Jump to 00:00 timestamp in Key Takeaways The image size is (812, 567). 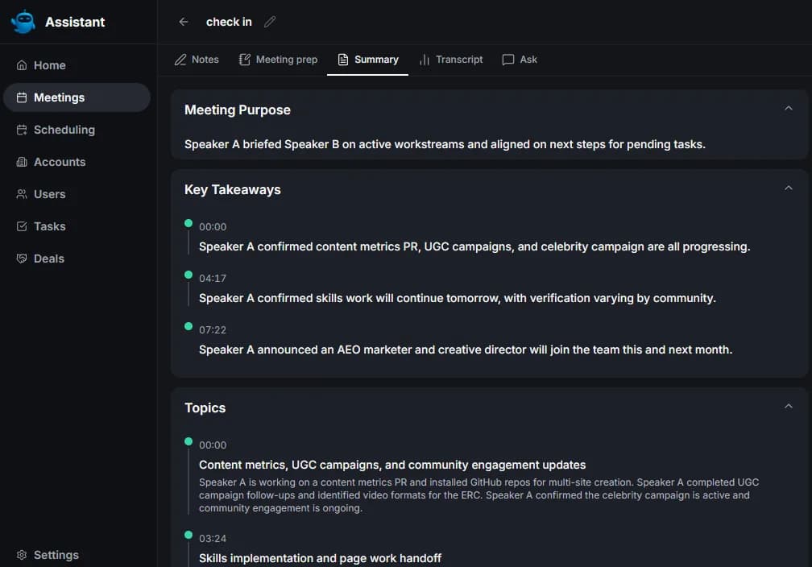pos(213,227)
